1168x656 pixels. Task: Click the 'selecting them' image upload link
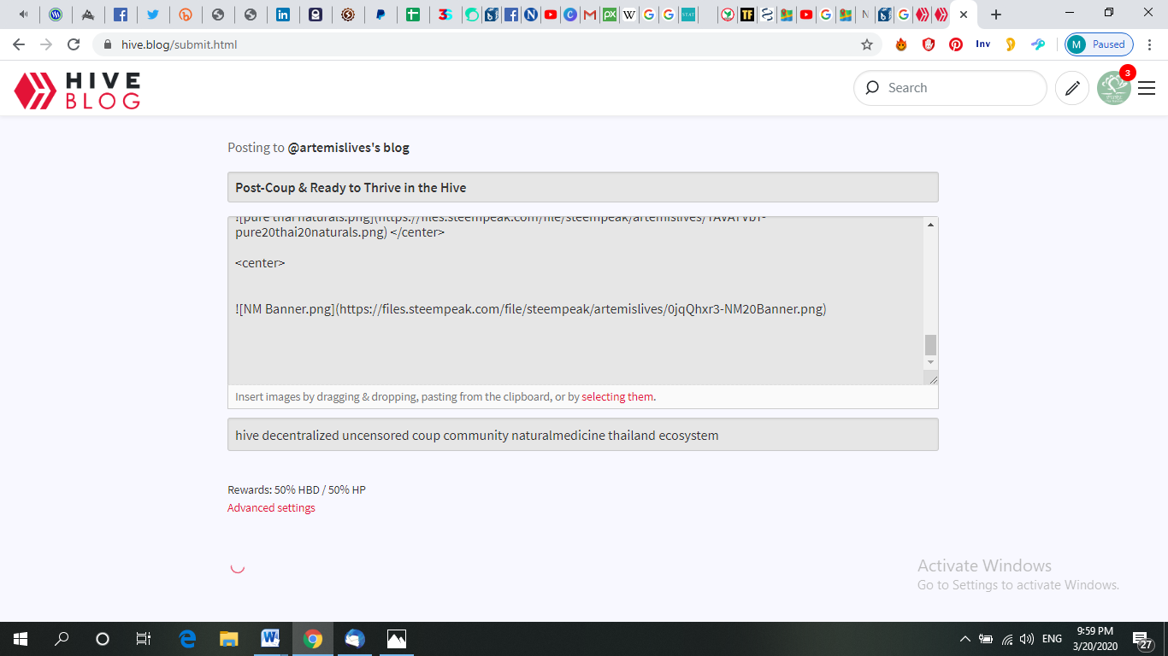(x=617, y=397)
